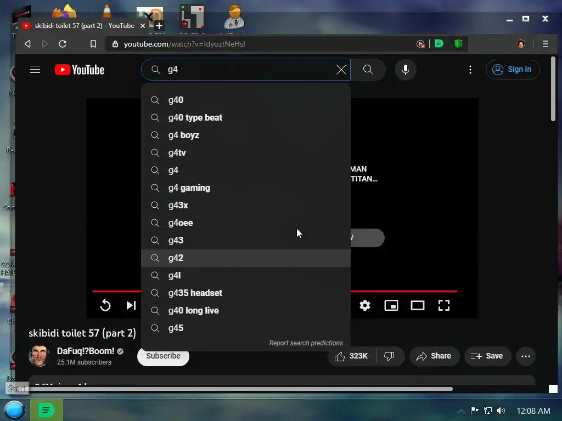
Task: Bookmark this page with the bookmark icon
Action: click(93, 44)
